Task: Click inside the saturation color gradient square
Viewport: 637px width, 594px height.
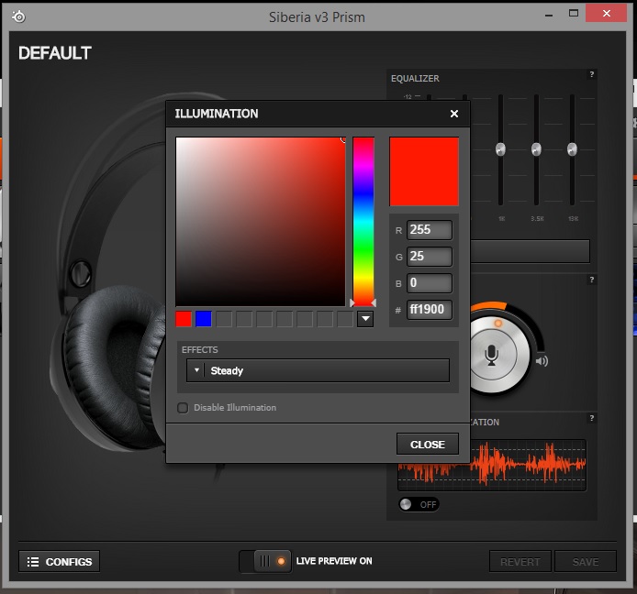Action: [x=260, y=222]
